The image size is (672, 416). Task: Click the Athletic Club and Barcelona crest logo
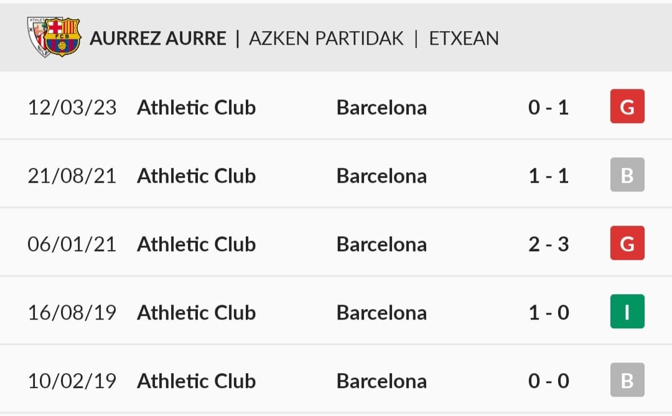54,37
